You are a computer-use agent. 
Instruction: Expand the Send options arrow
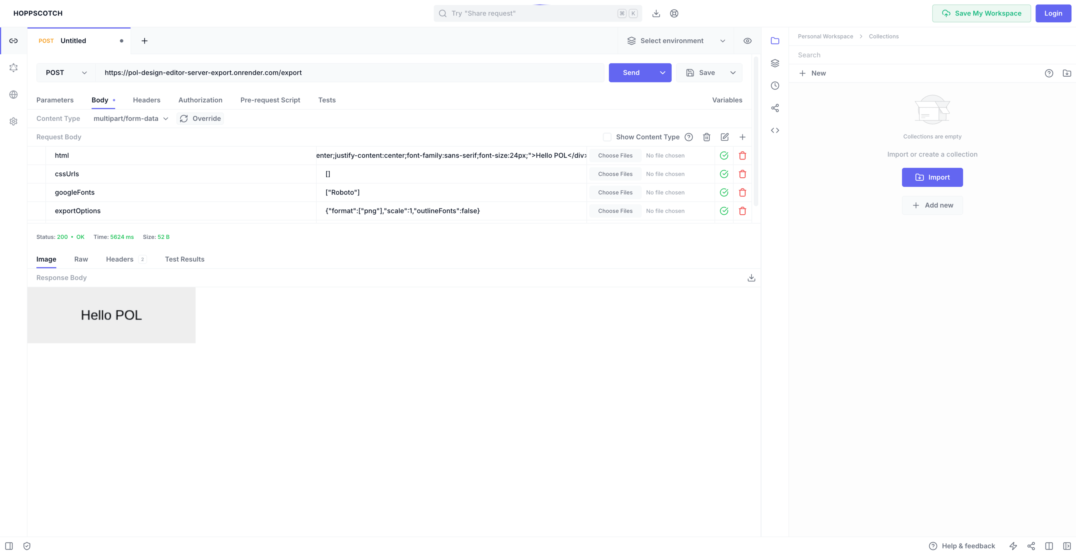pos(663,72)
